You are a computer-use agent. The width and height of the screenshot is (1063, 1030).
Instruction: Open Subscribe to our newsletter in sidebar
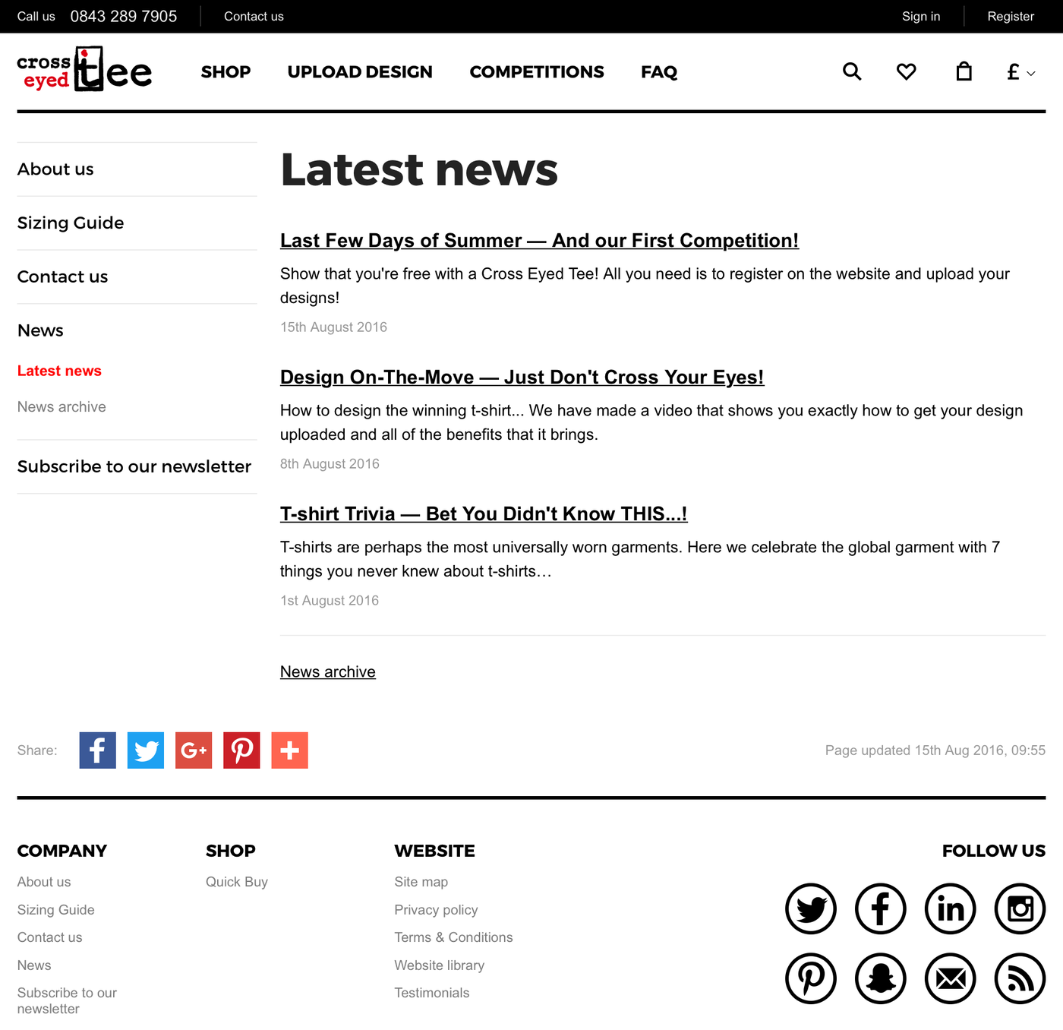[134, 466]
